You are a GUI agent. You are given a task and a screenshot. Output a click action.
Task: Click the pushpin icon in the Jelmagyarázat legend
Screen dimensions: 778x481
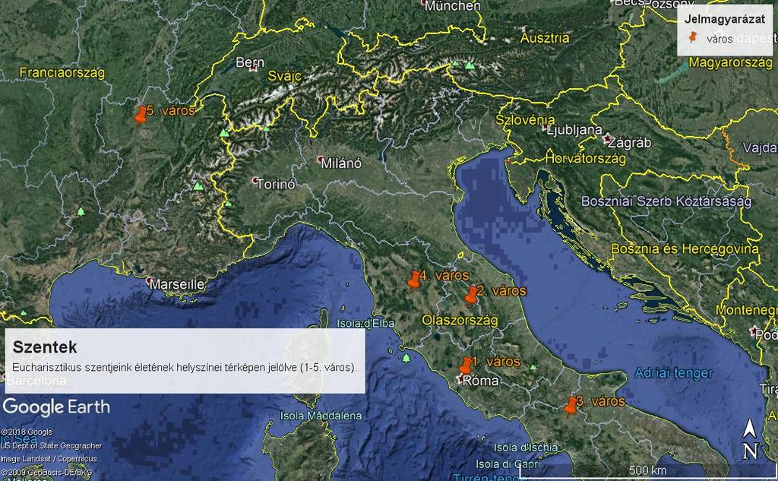(x=693, y=37)
